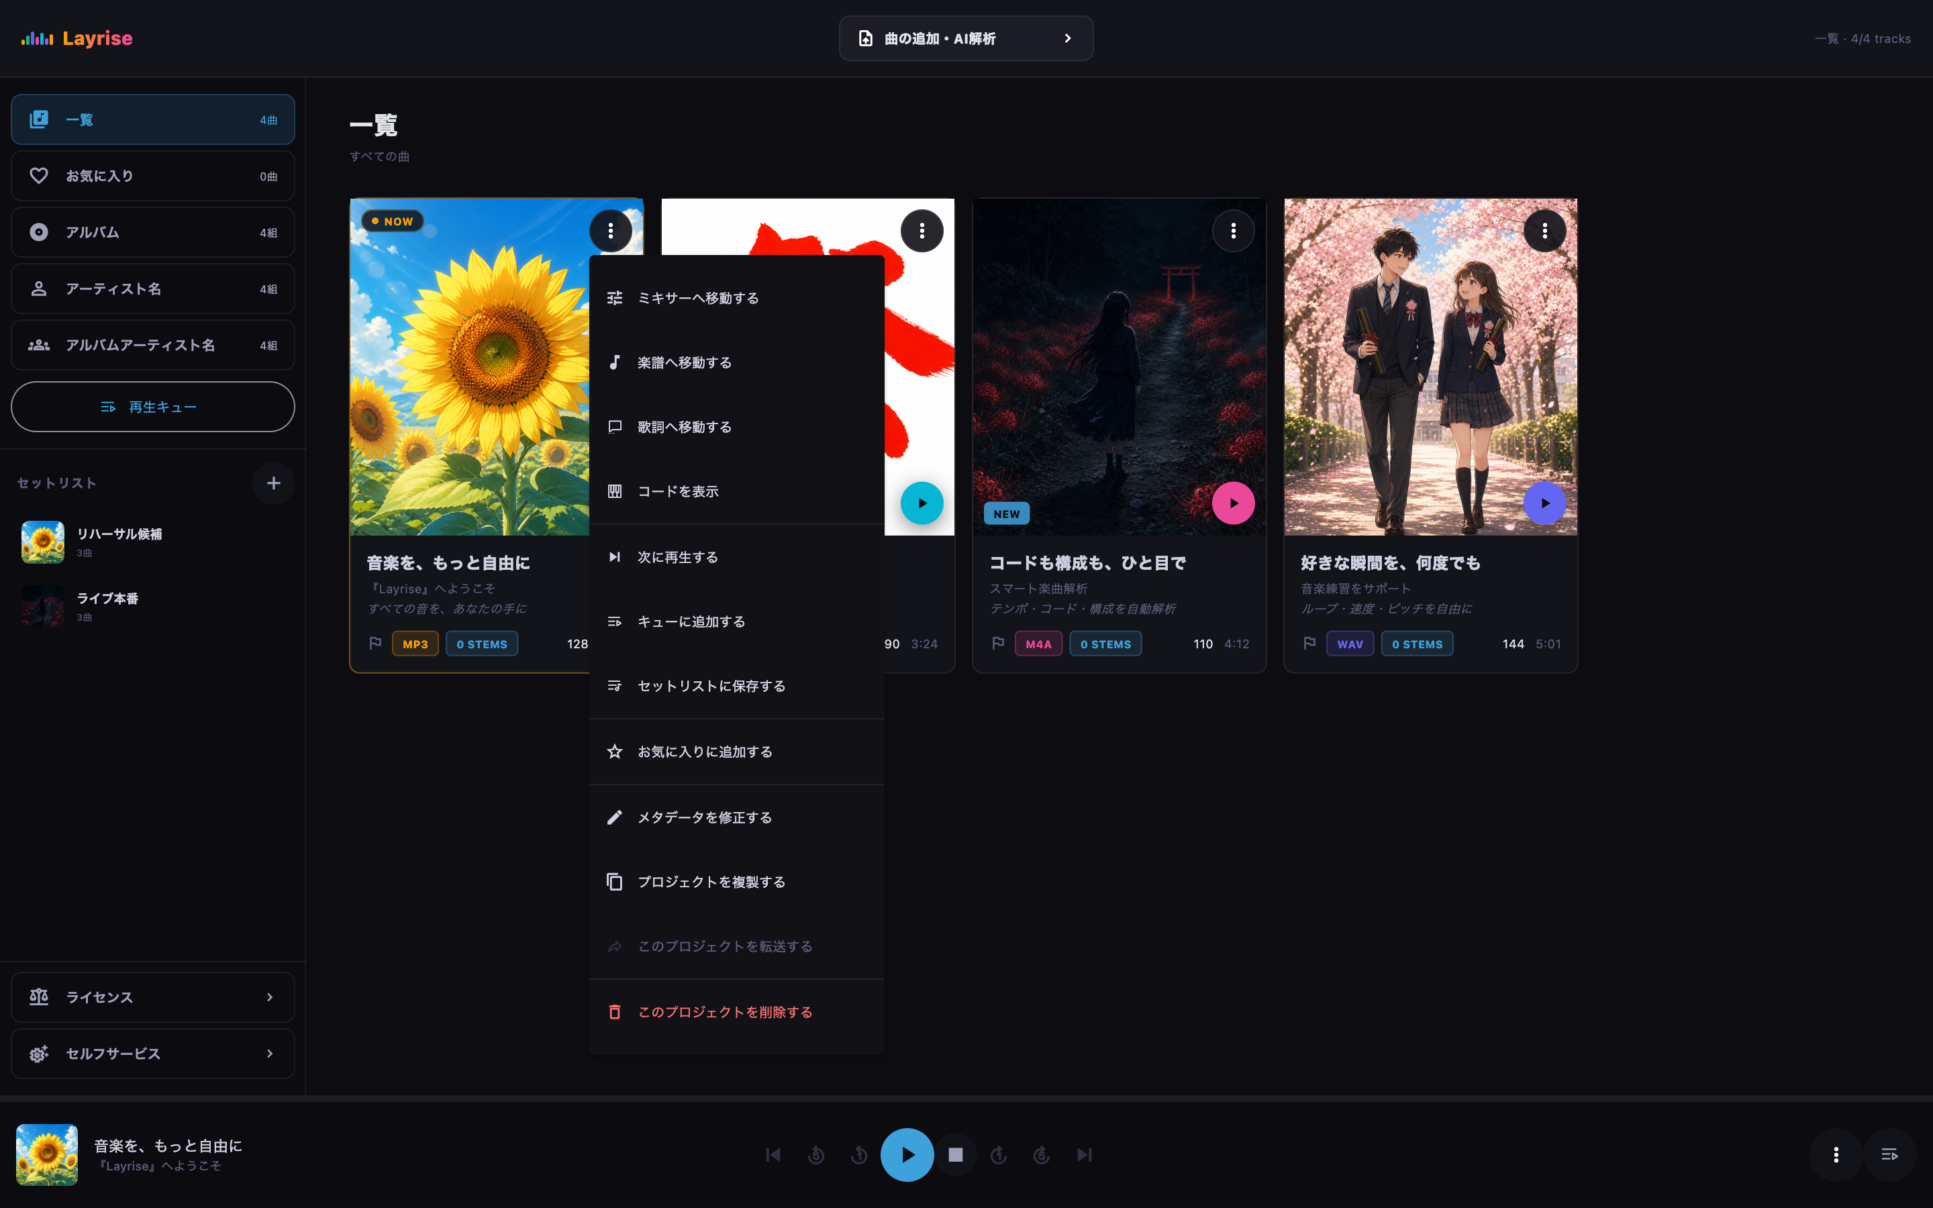Open アーティスト名 sidebar section

tap(152, 289)
